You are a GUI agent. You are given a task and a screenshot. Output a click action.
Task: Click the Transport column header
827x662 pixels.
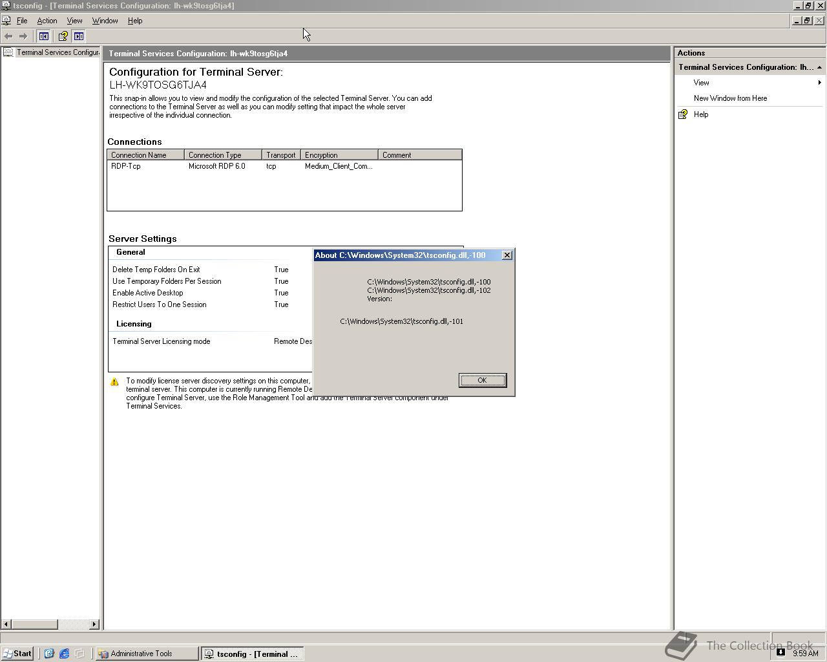[x=281, y=155]
